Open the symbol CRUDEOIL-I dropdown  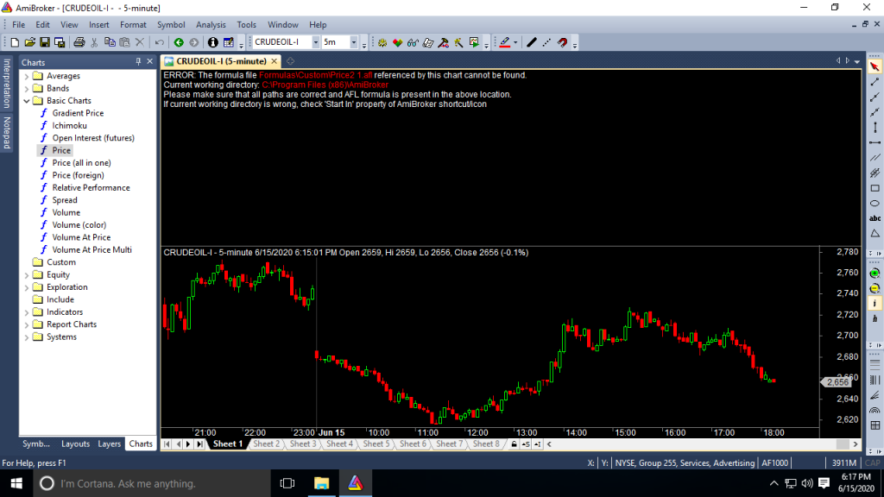(x=315, y=42)
